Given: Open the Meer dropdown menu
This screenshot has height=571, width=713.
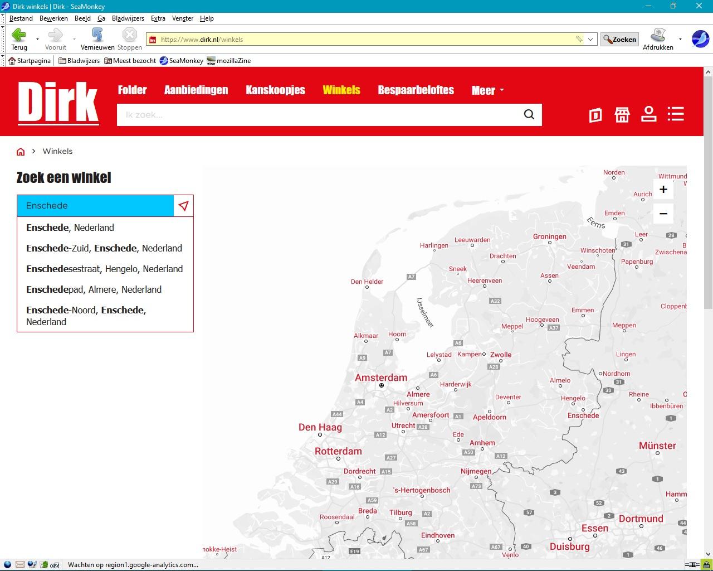Looking at the screenshot, I should coord(487,90).
